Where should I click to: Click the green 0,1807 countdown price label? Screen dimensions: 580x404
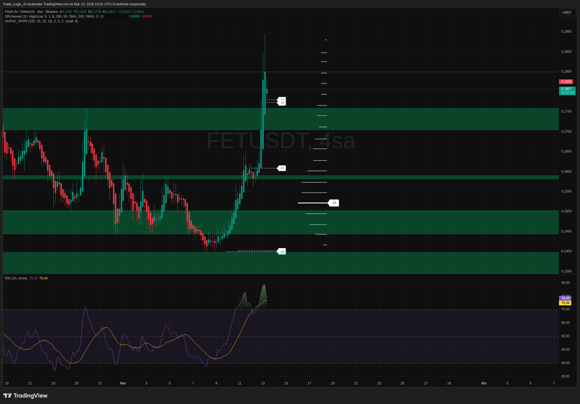pos(567,91)
